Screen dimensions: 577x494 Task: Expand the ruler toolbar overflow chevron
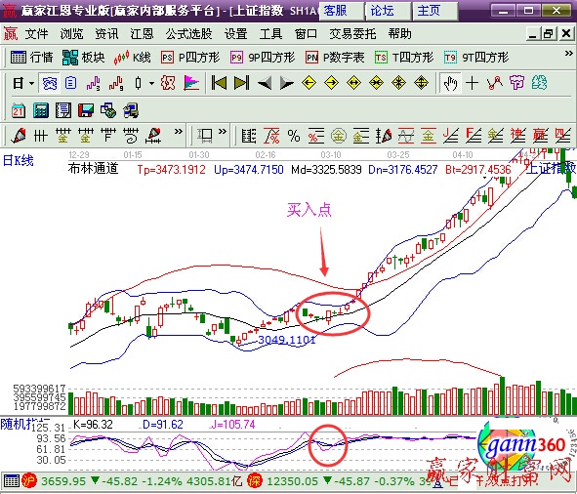pyautogui.click(x=222, y=132)
